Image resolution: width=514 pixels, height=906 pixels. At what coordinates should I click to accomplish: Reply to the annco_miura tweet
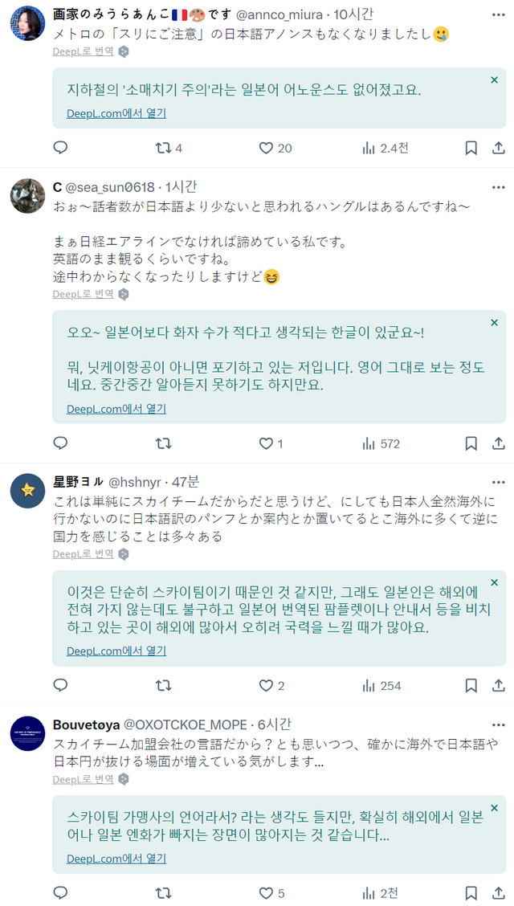[x=60, y=148]
